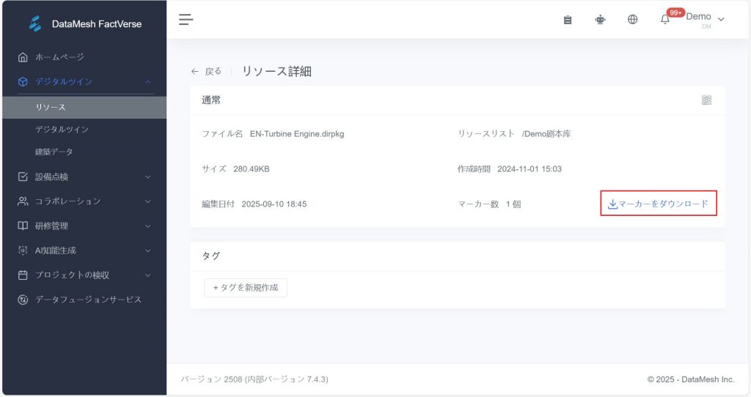The image size is (751, 397).
Task: Open the clipboard task icon in header
Action: (567, 20)
